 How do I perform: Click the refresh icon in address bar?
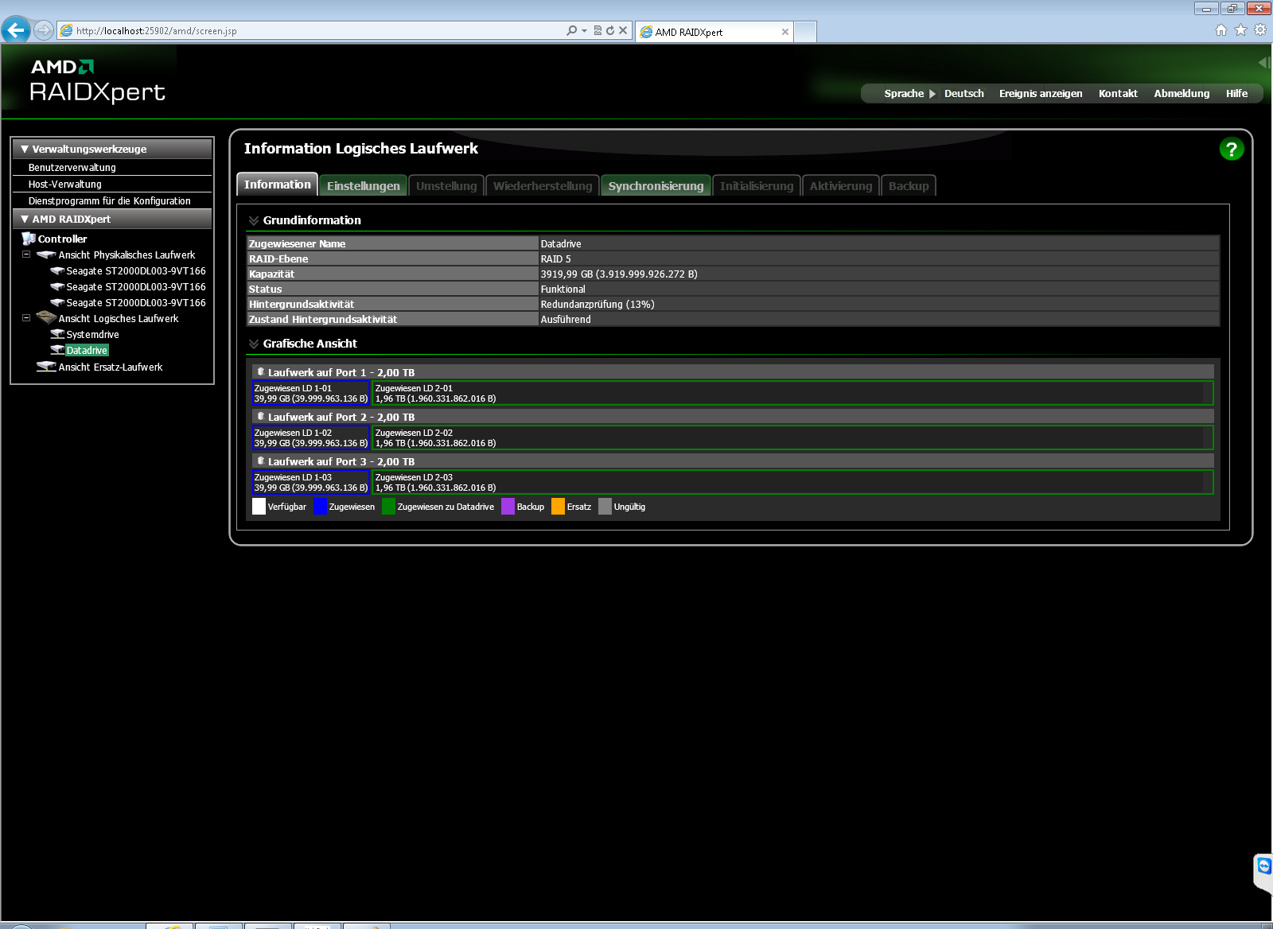[610, 30]
